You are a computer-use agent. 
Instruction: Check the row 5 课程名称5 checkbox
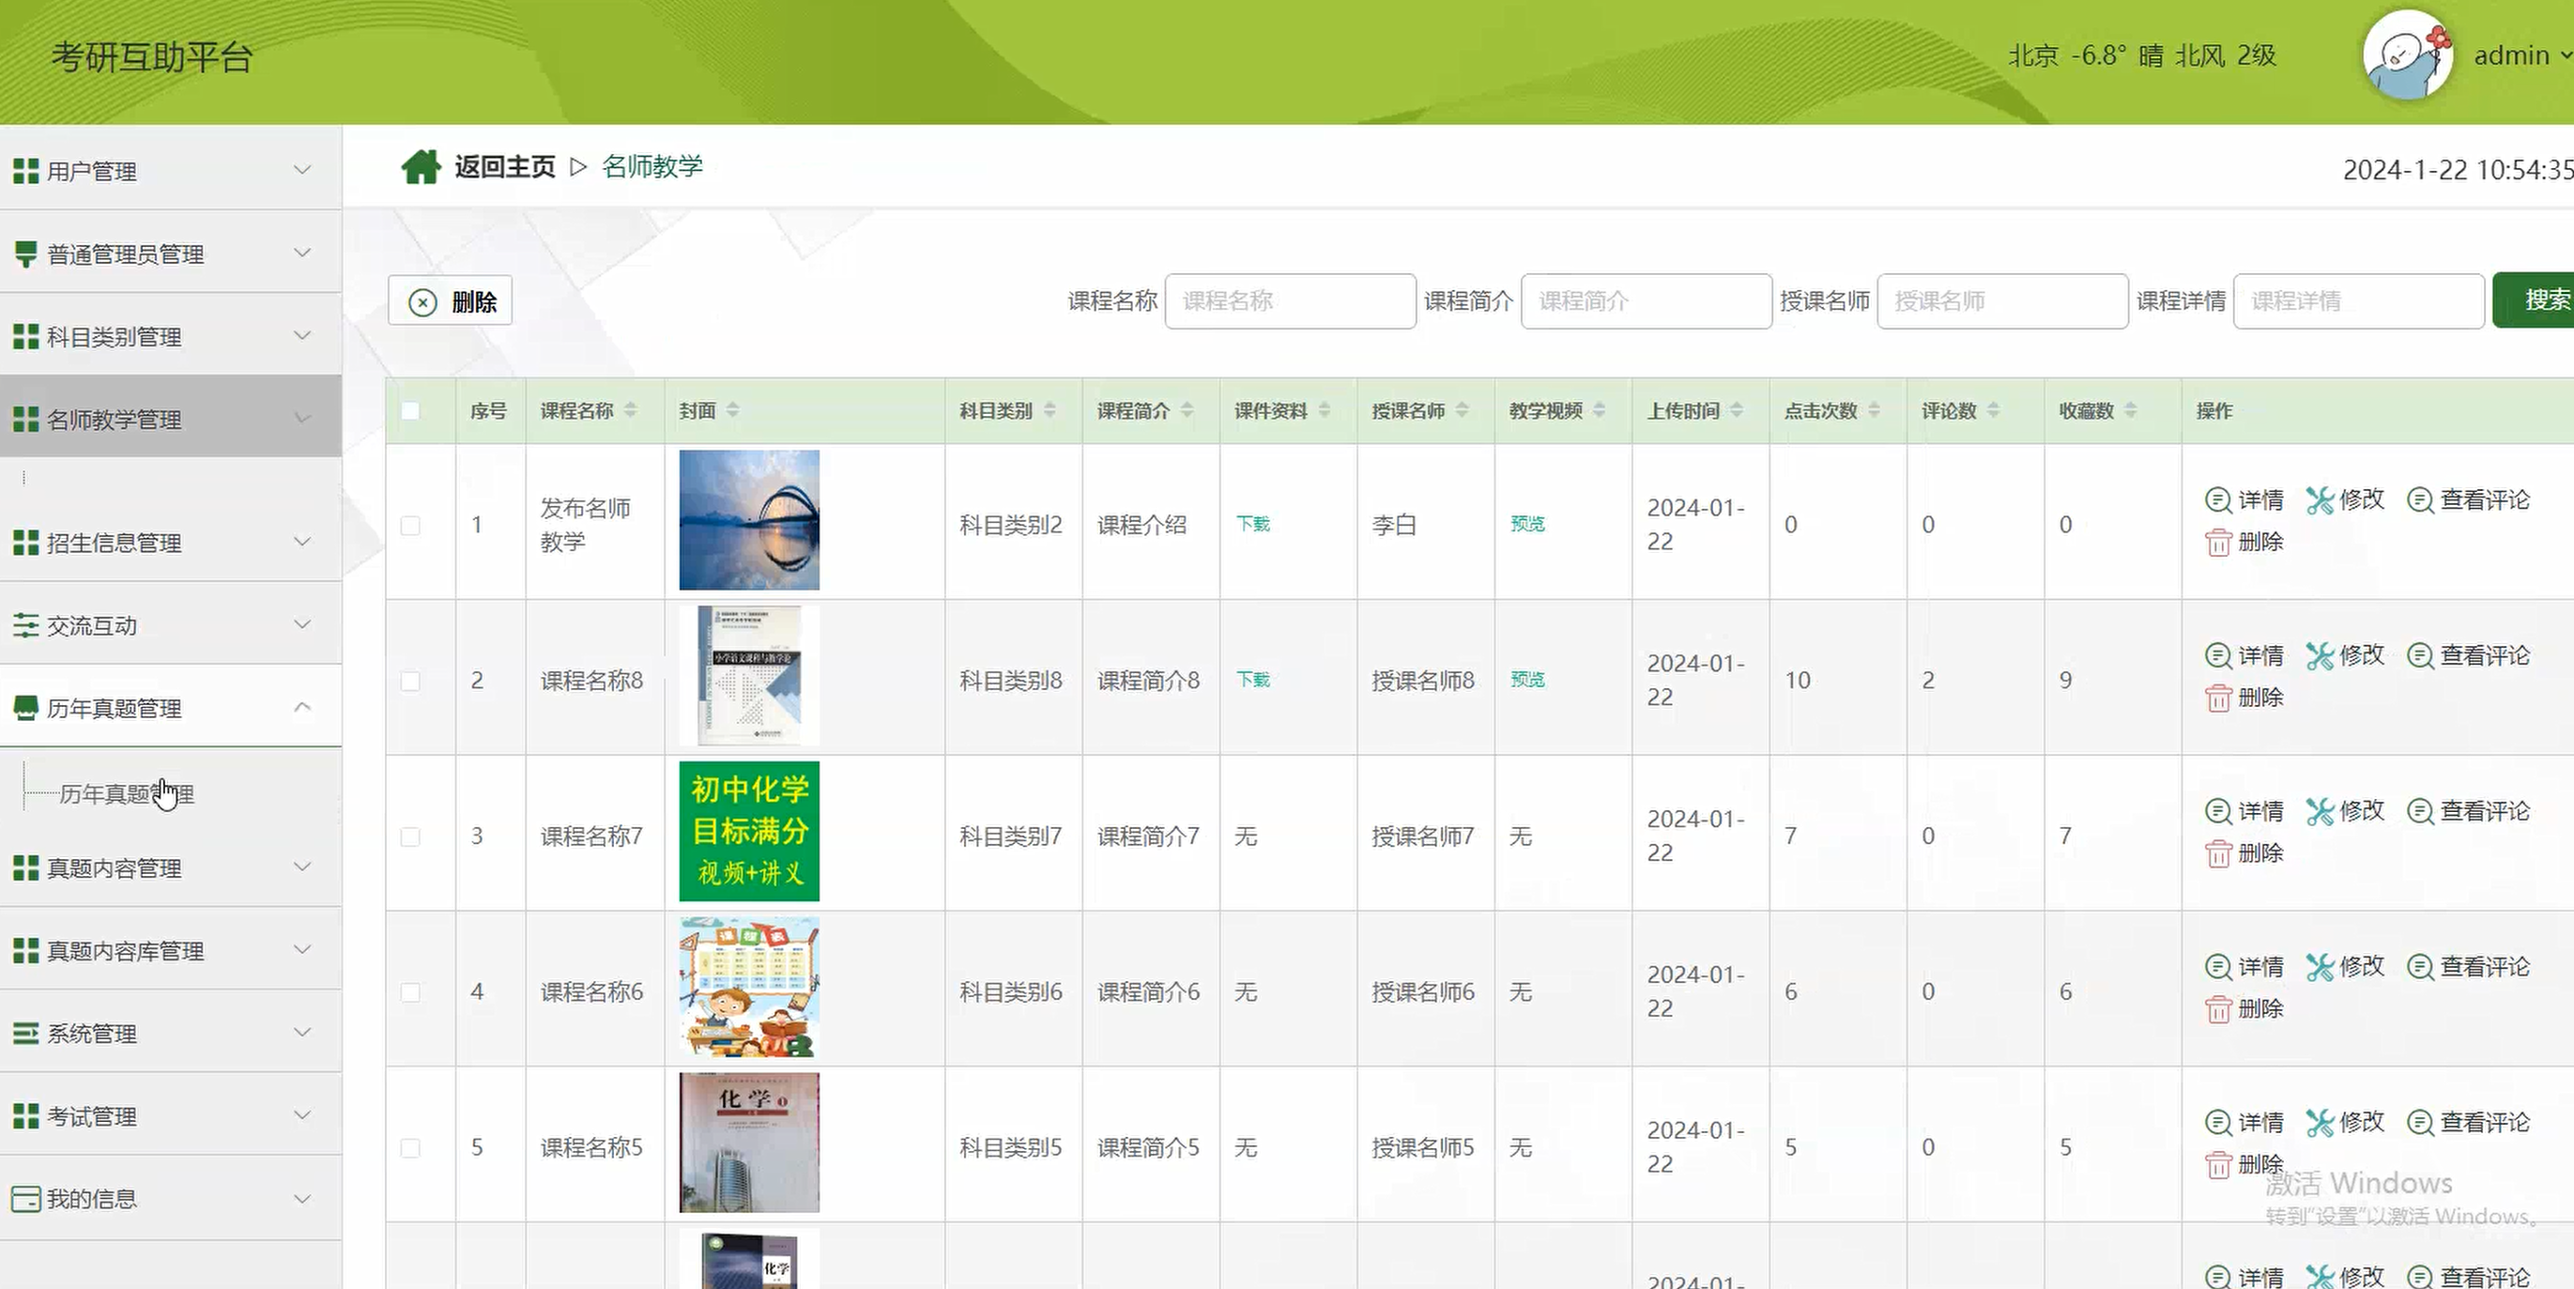pyautogui.click(x=410, y=1148)
